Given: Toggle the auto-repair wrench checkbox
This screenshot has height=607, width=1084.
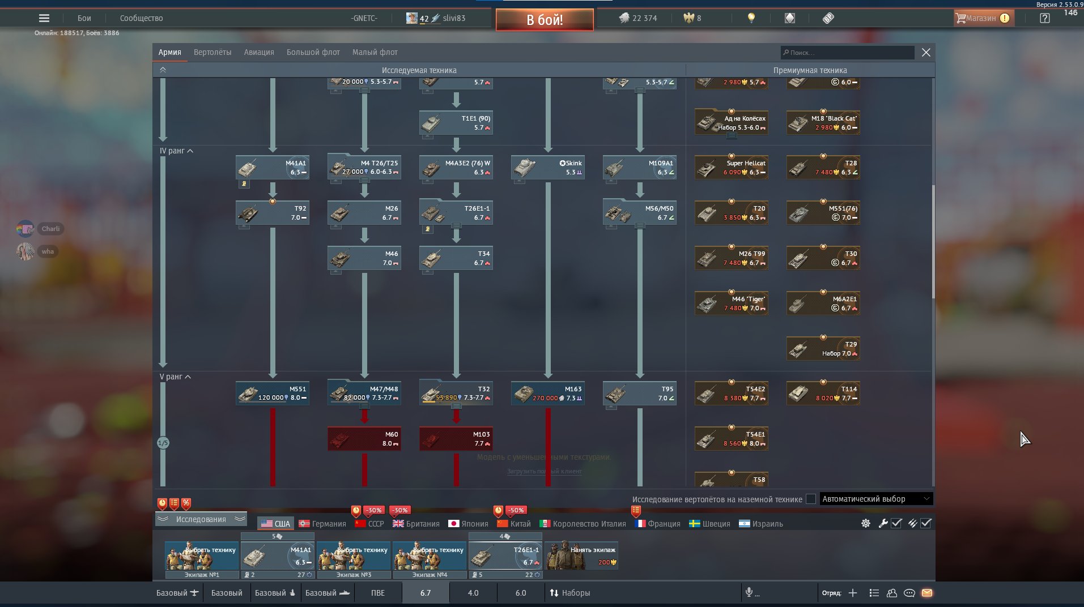Looking at the screenshot, I should (896, 523).
